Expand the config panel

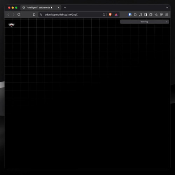[145, 22]
